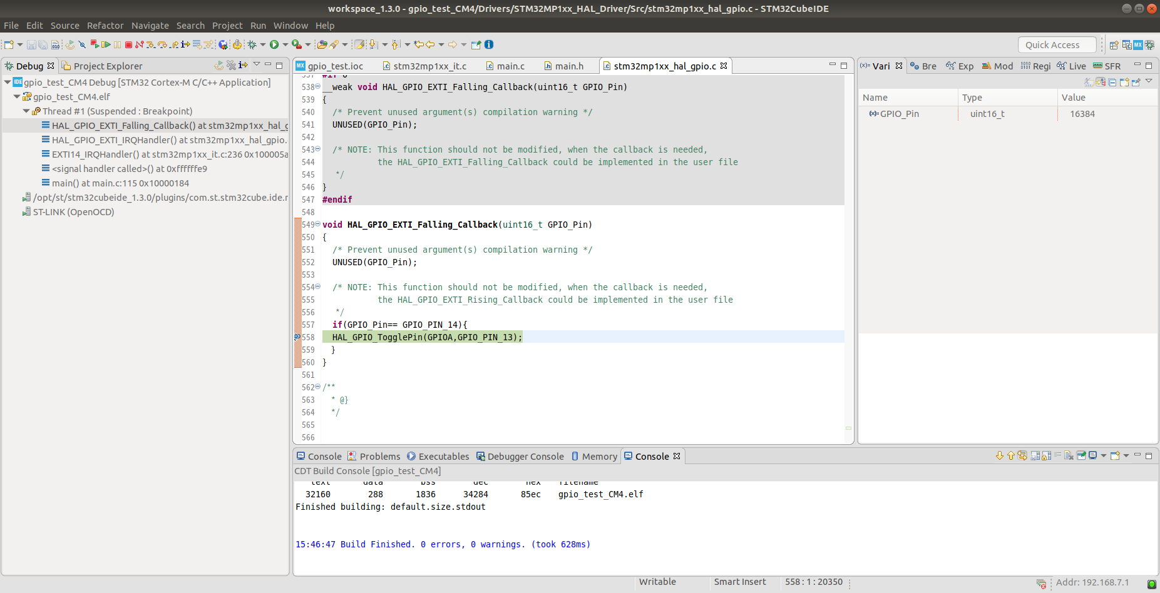This screenshot has height=593, width=1160.
Task: Select the EXTI14_IRQHandler() stack frame
Action: (165, 155)
